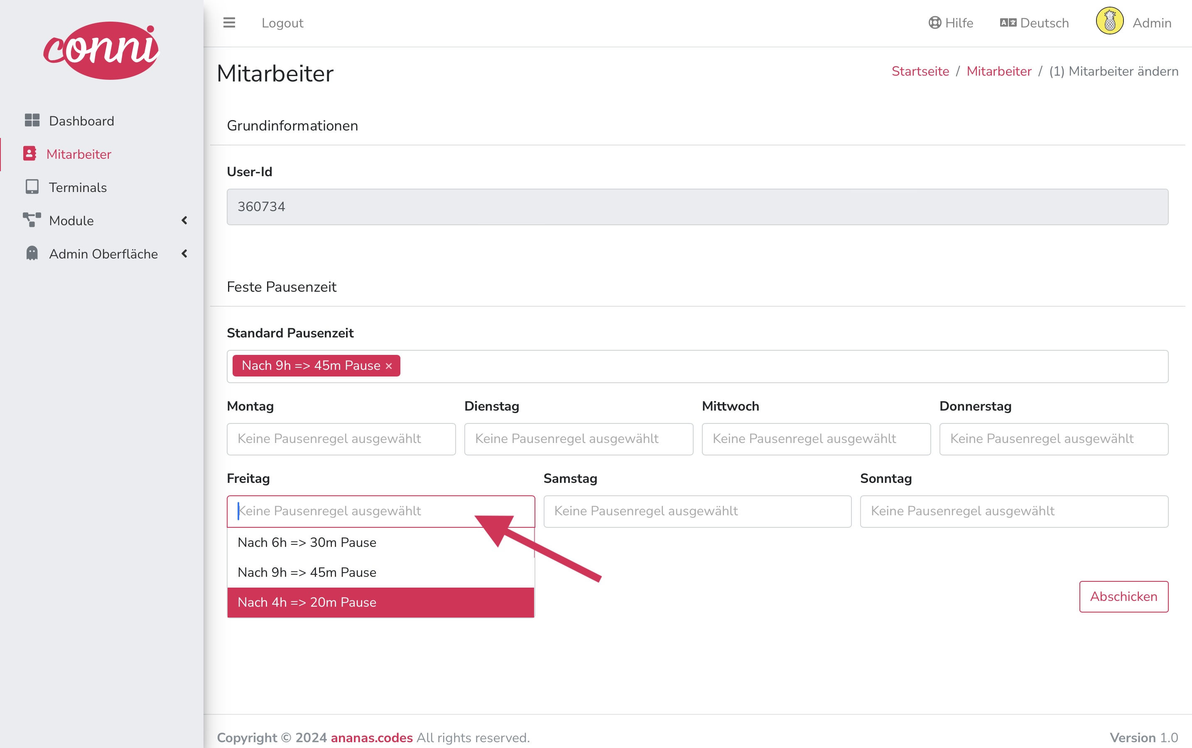Viewport: 1192px width, 748px height.
Task: Click the Dashboard grid icon
Action: [32, 120]
